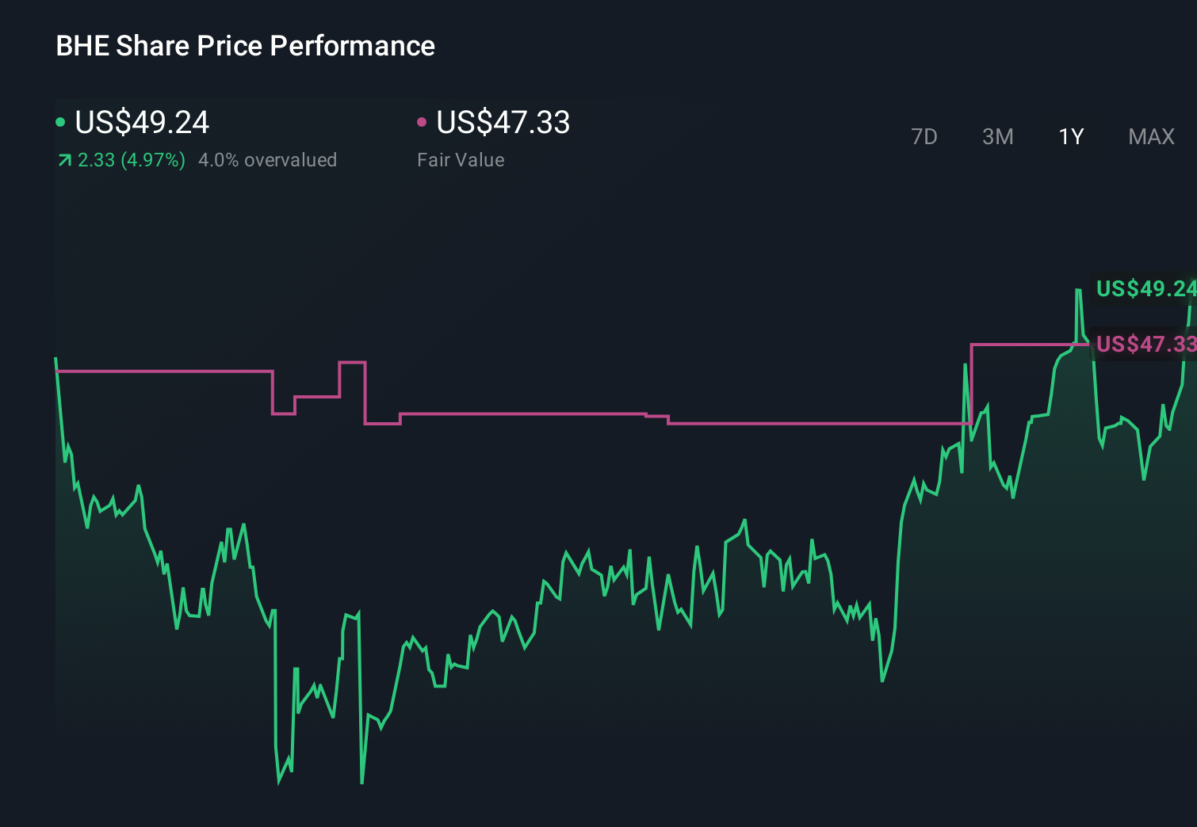Click the US$47.33 headline fair value

pos(503,122)
